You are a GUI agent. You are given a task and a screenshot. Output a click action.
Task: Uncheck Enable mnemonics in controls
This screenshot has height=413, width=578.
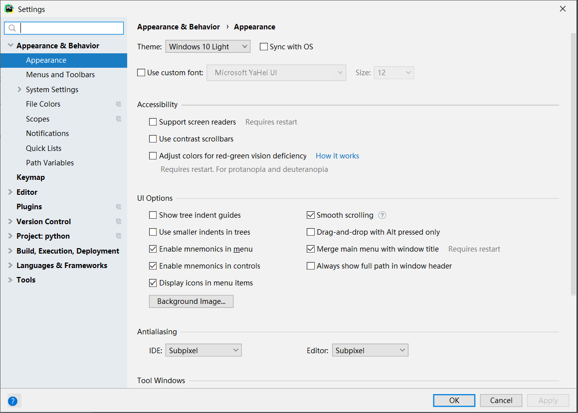click(x=153, y=266)
